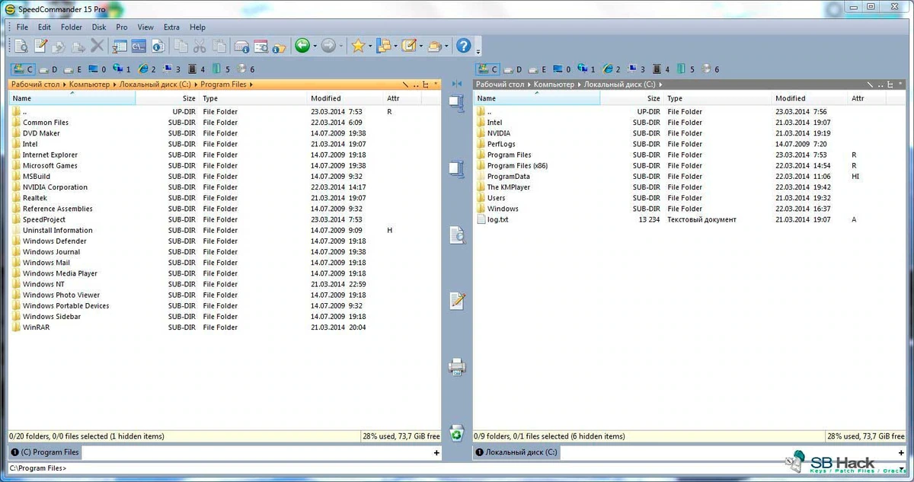Click the View file toolbar icon
Image resolution: width=914 pixels, height=482 pixels.
(x=21, y=46)
